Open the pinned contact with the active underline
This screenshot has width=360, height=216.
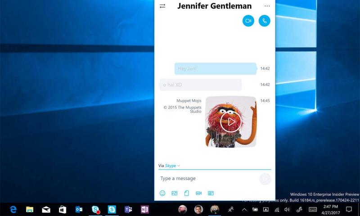click(x=215, y=209)
